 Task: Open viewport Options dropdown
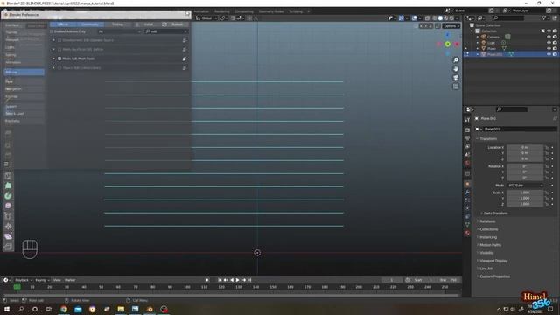click(451, 25)
